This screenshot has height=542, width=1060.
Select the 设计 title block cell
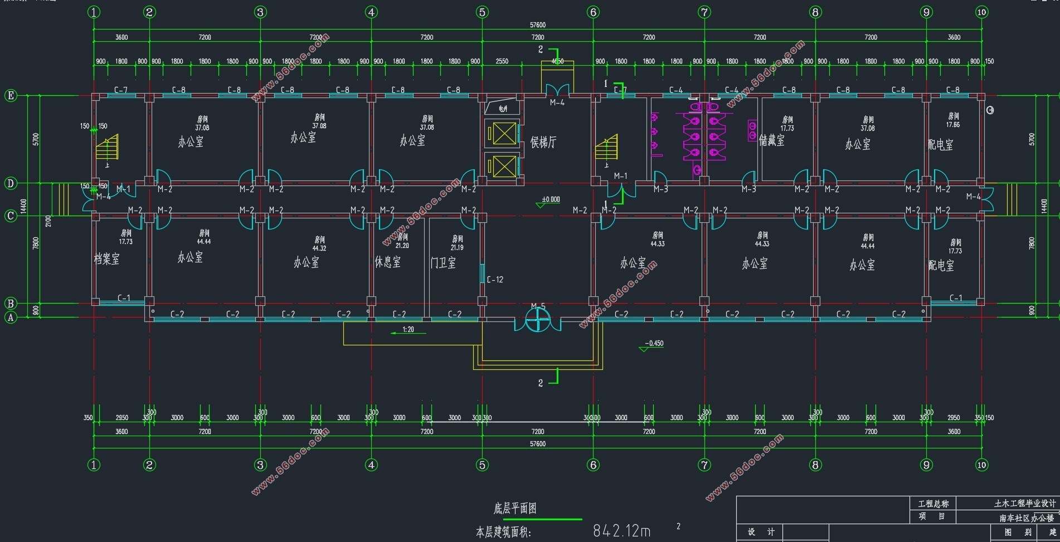click(x=761, y=532)
